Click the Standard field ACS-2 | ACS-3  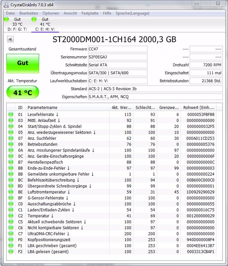pos(155,89)
